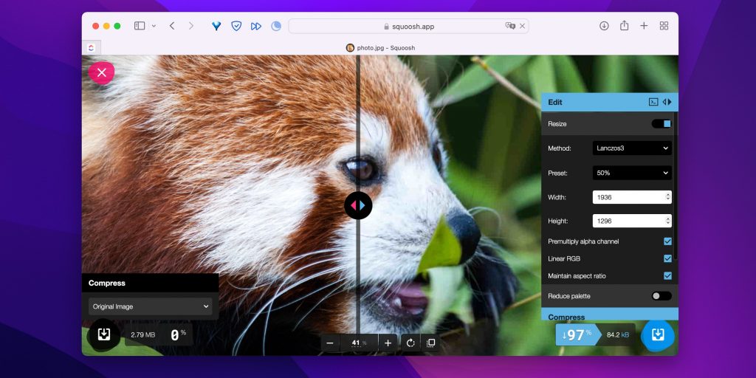Stop loading with the address bar X
The image size is (756, 378).
click(x=522, y=26)
